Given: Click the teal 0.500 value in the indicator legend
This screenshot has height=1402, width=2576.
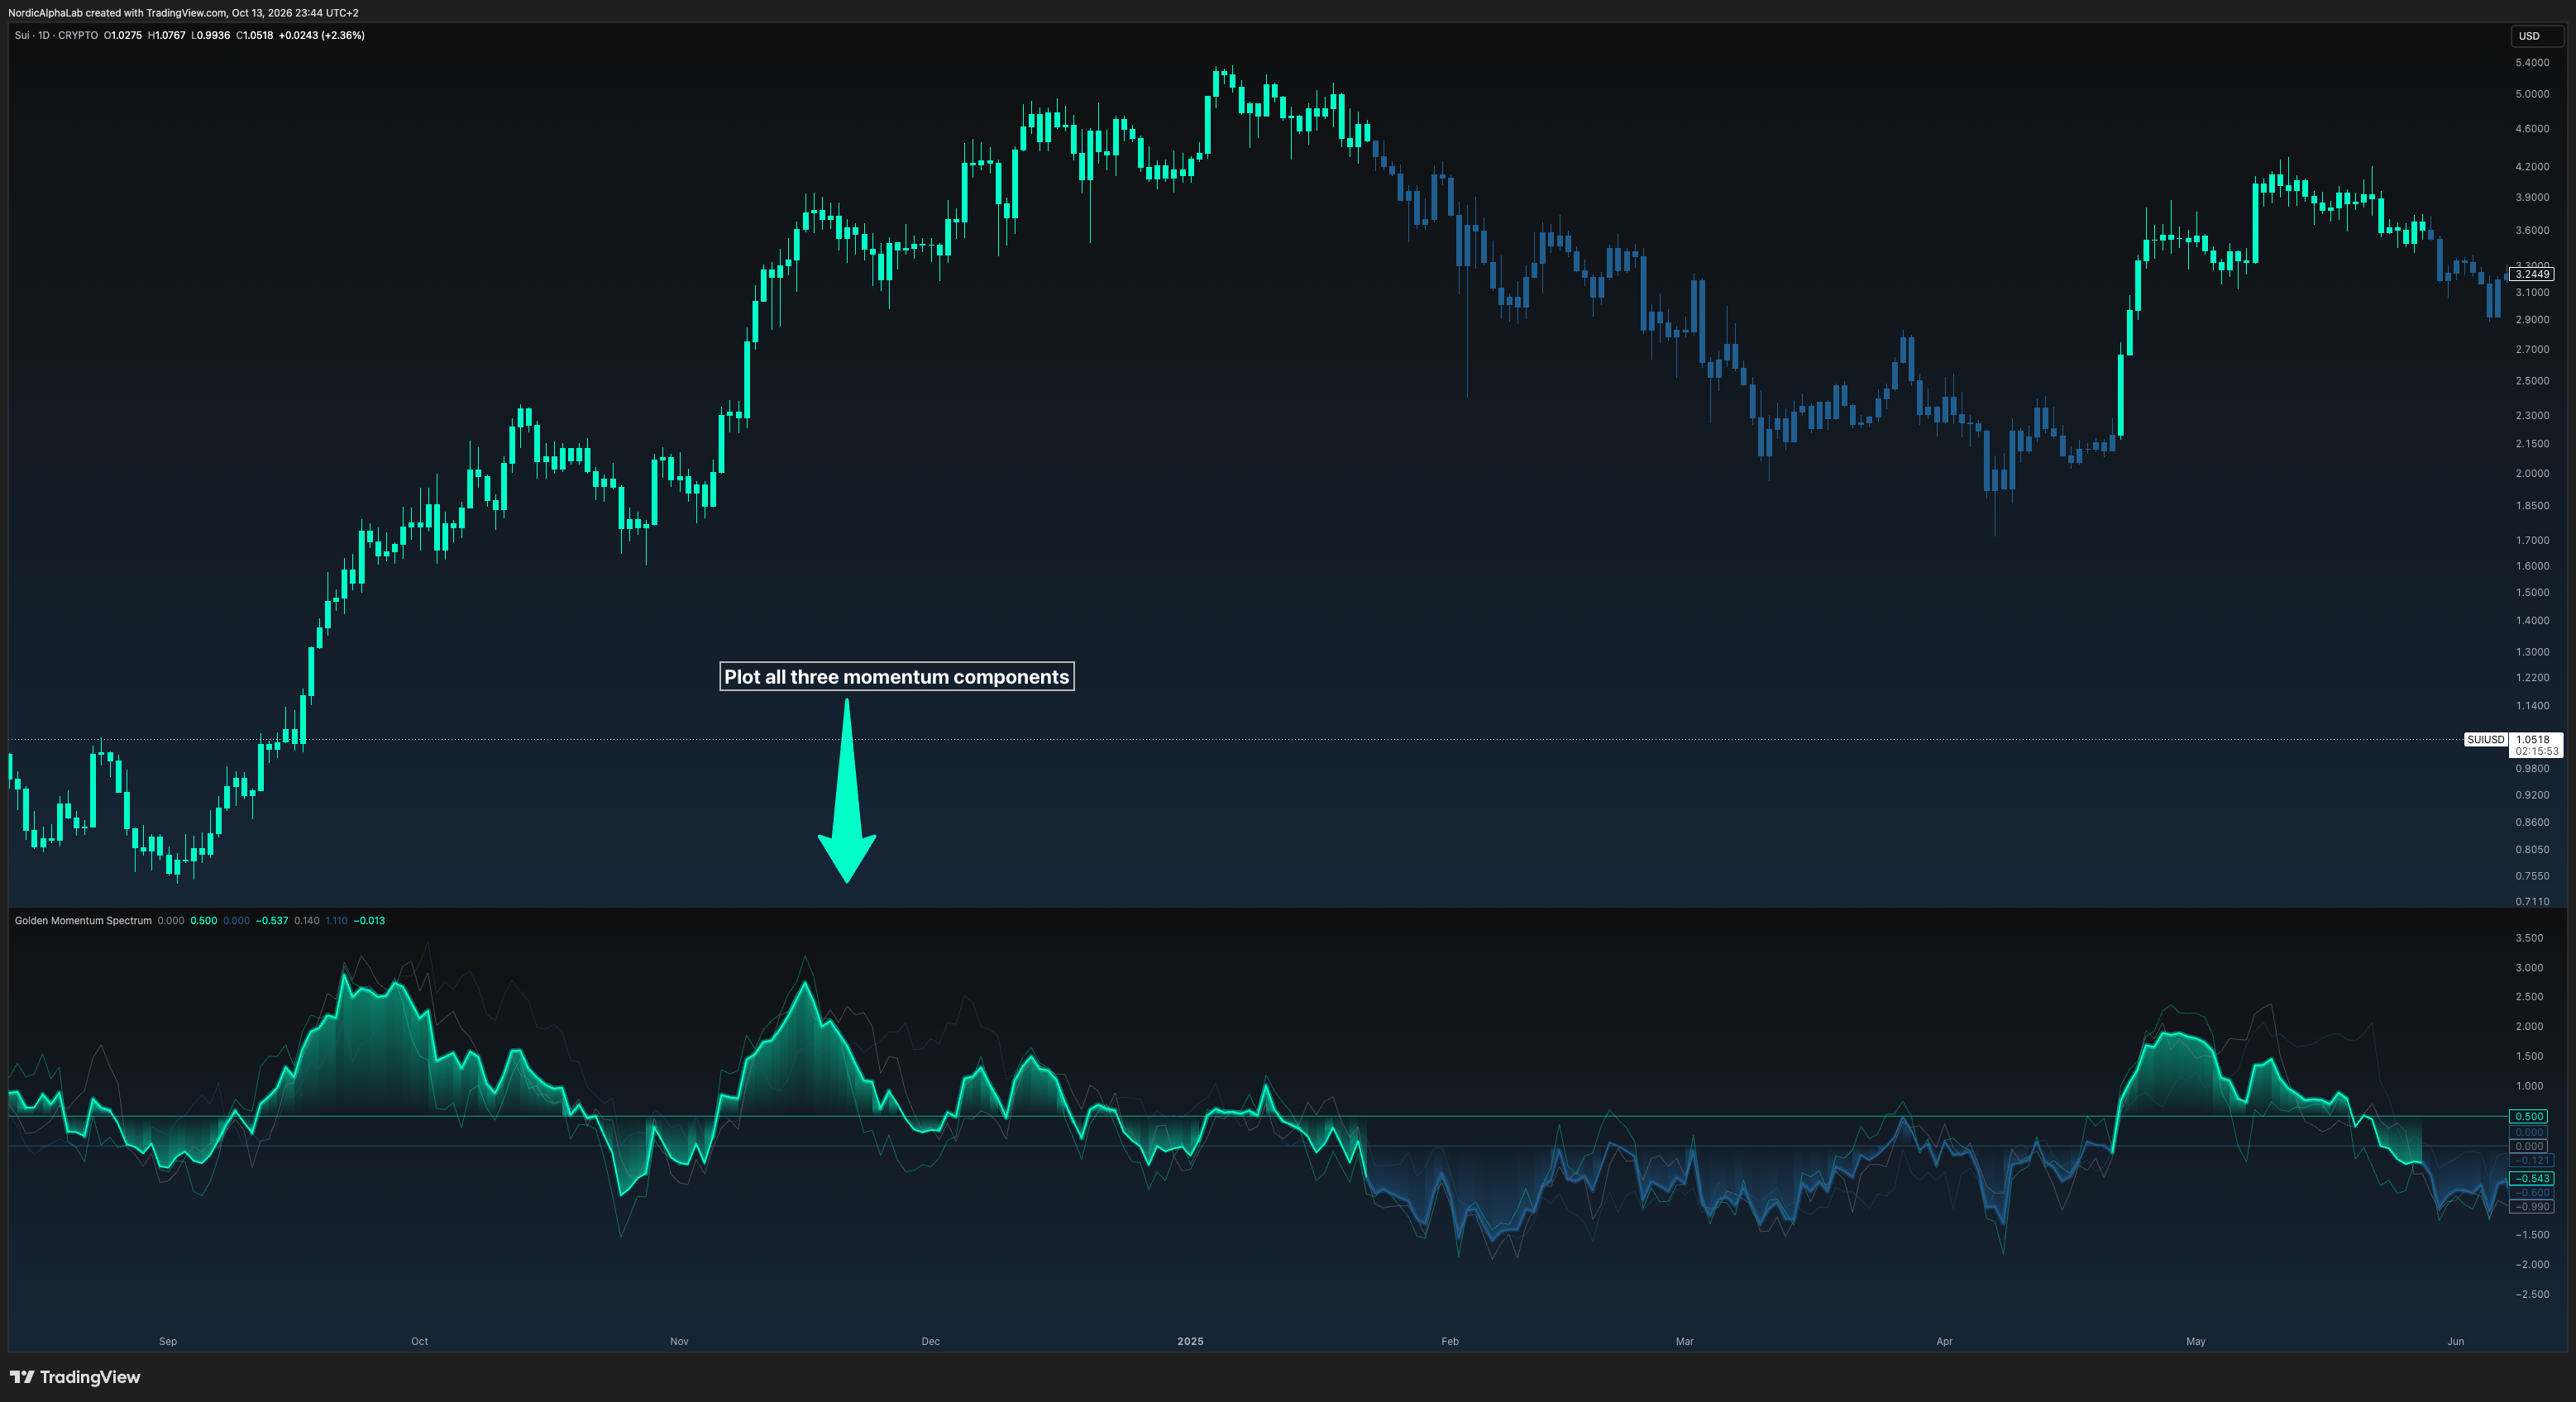Looking at the screenshot, I should (204, 920).
